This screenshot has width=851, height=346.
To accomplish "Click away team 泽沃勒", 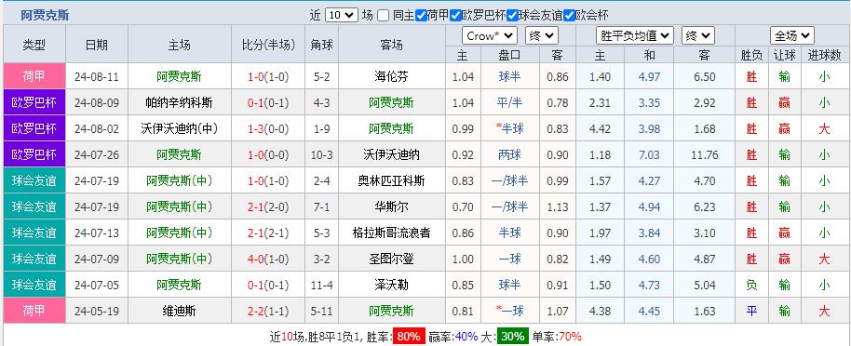I will pyautogui.click(x=391, y=285).
